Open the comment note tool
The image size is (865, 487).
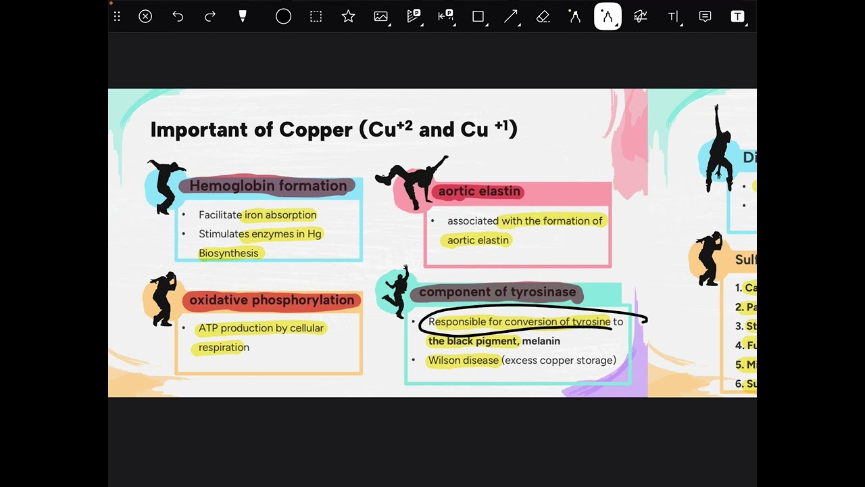[x=705, y=16]
